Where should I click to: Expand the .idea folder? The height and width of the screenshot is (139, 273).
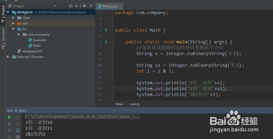pos(13,18)
